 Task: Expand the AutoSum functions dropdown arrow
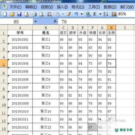[x=100, y=14]
